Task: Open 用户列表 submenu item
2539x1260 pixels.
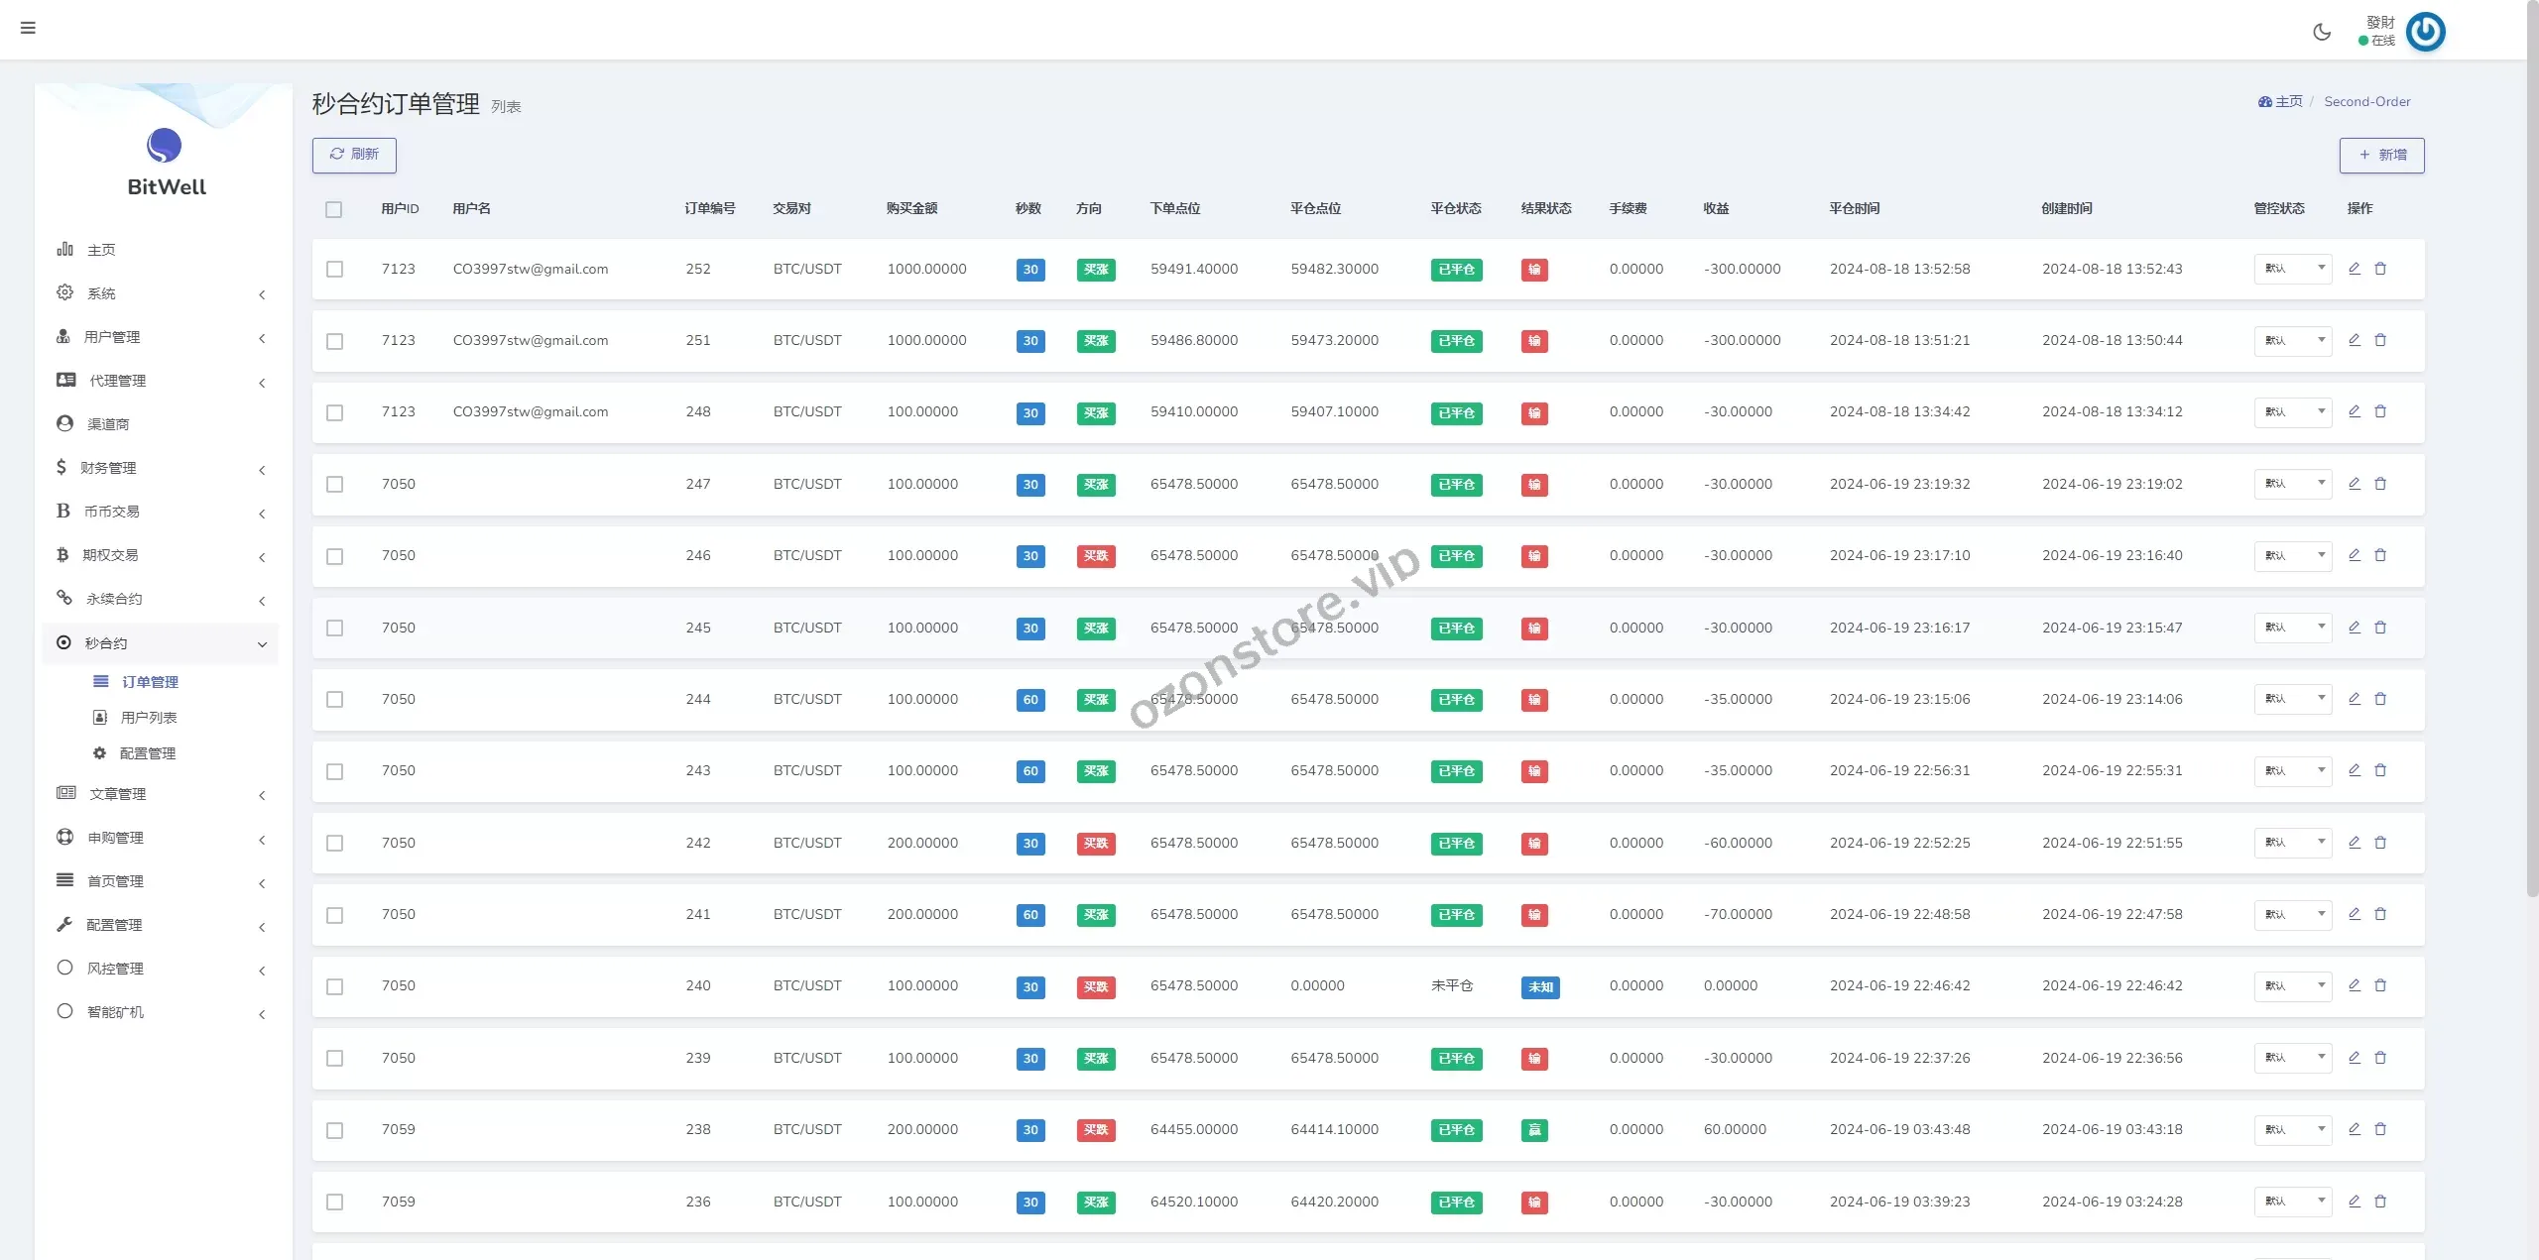Action: (x=148, y=718)
